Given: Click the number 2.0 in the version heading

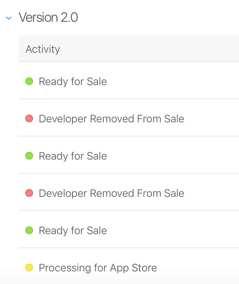Looking at the screenshot, I should 69,17.
